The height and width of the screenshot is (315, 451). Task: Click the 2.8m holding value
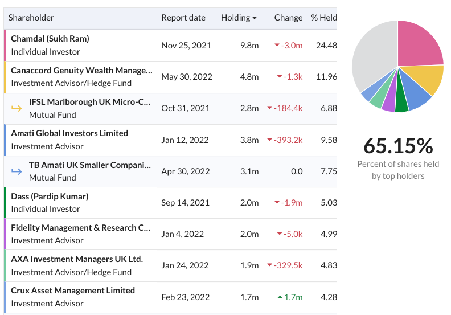click(x=249, y=108)
